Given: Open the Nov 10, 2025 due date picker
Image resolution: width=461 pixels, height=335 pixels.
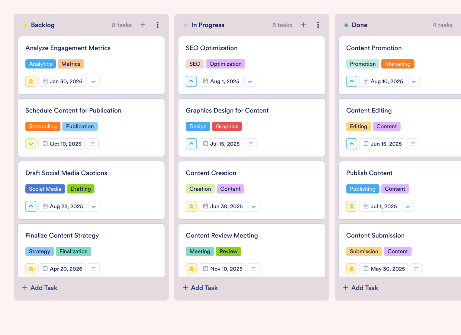Looking at the screenshot, I should (222, 269).
